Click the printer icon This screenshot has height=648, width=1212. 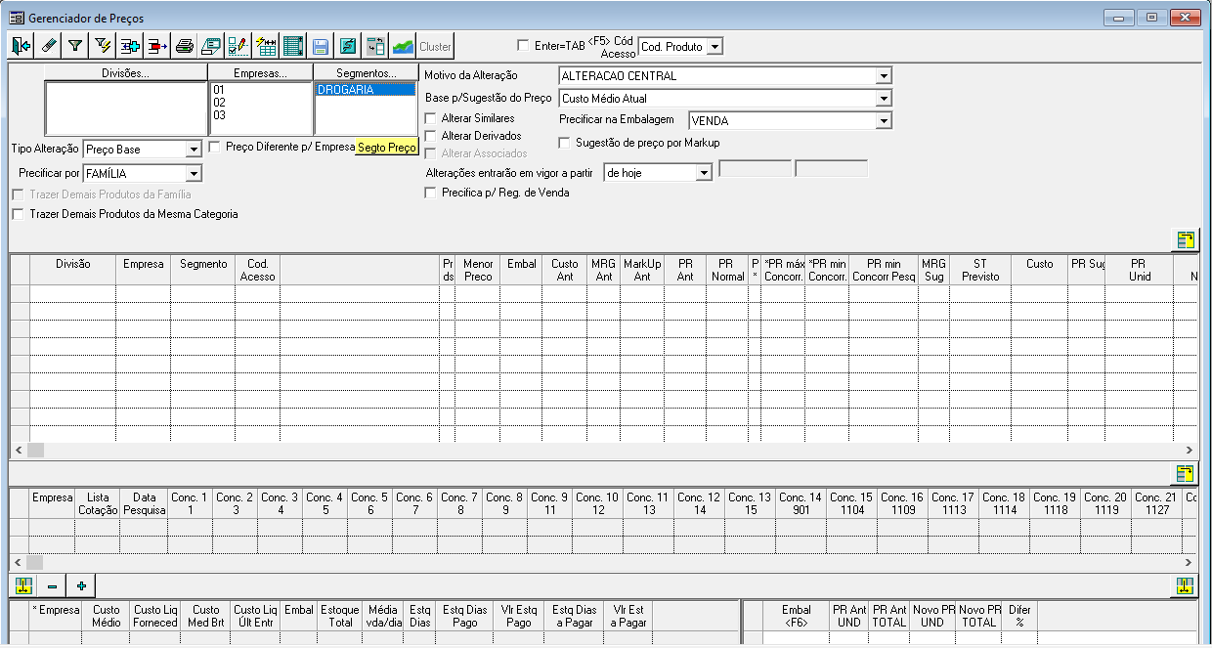click(x=184, y=46)
